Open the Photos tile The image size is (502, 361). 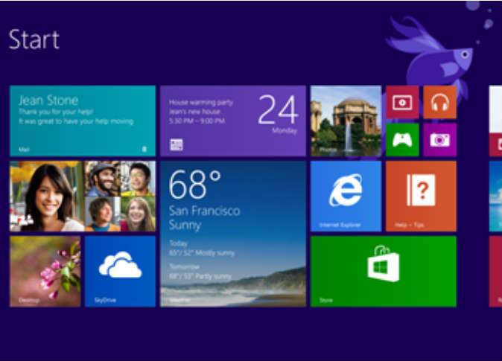[346, 121]
